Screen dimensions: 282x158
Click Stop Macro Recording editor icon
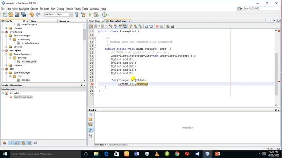pyautogui.click(x=162, y=26)
